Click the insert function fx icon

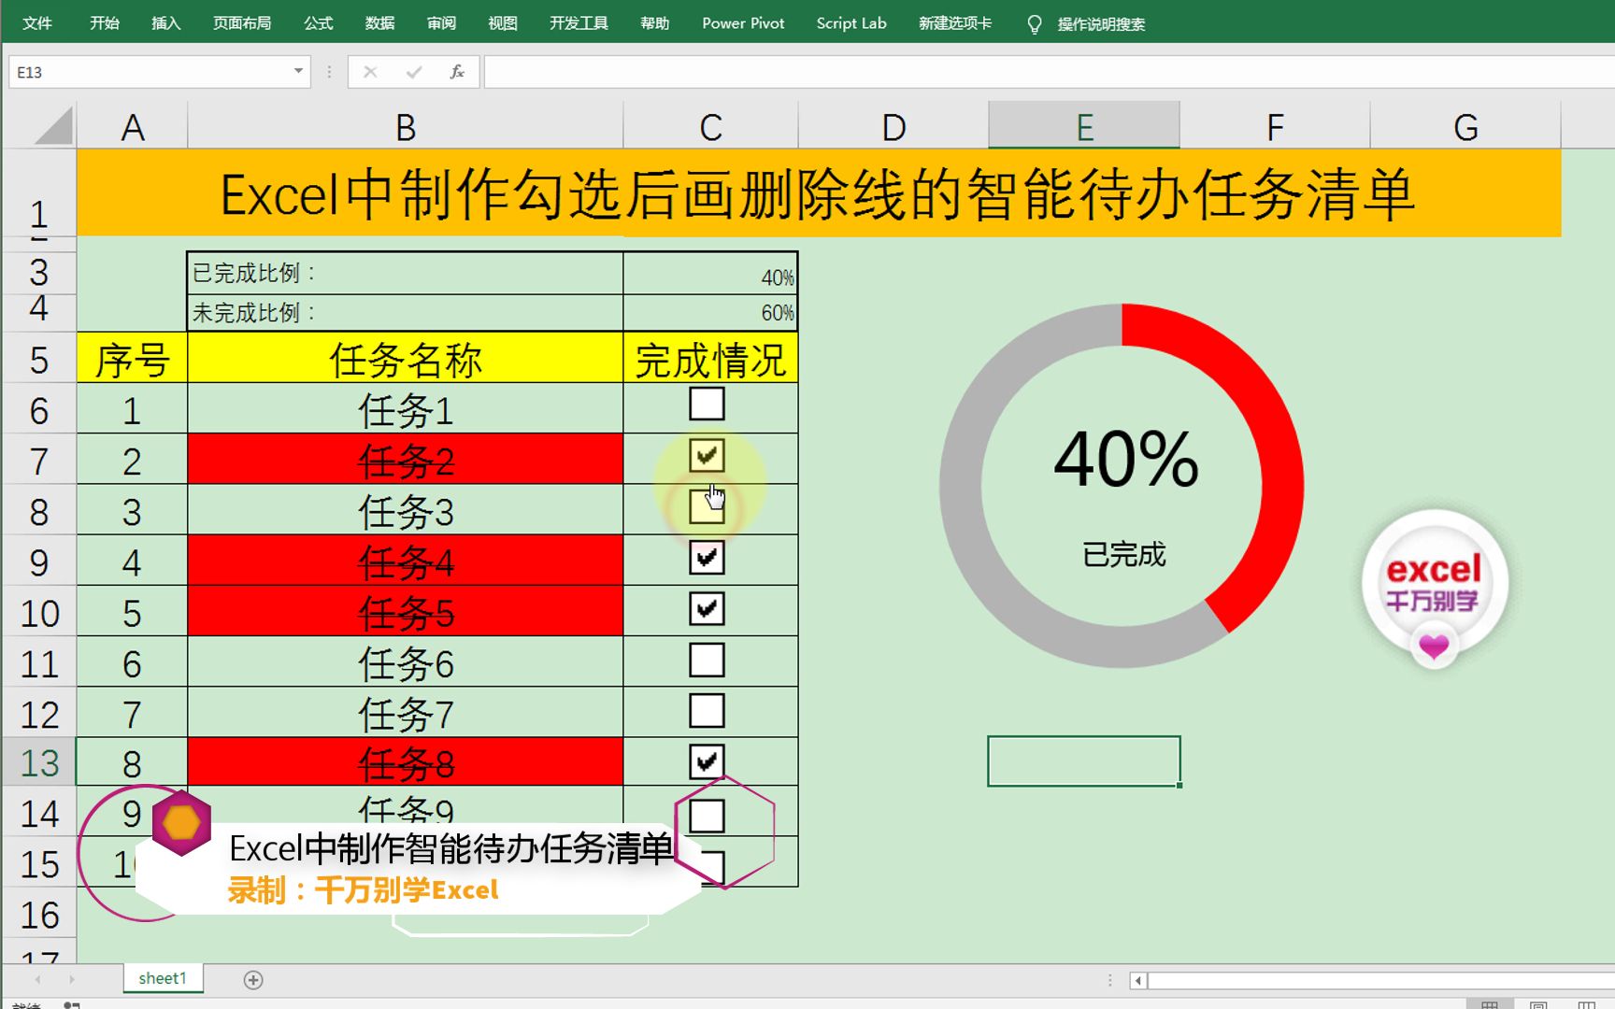(x=457, y=72)
